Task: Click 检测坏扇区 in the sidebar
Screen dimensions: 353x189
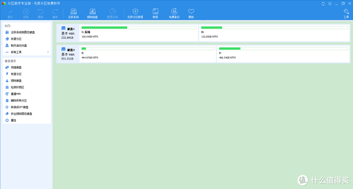Action: click(17, 87)
